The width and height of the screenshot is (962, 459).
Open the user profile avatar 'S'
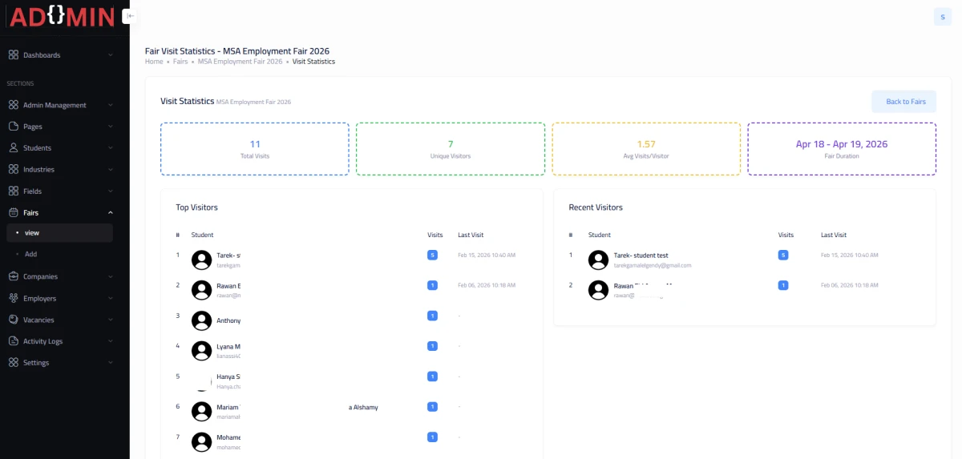942,17
